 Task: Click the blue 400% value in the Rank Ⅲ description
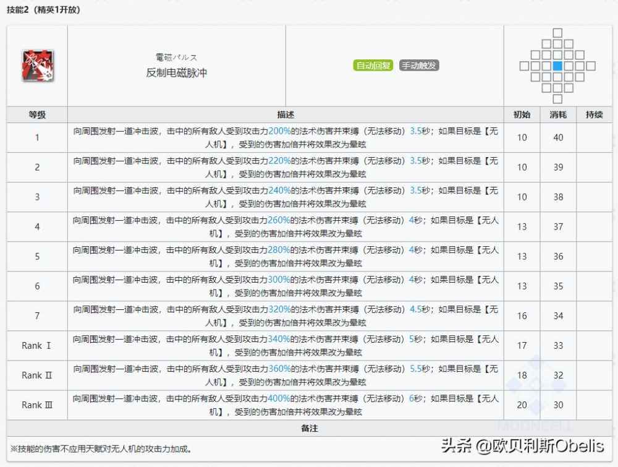click(279, 399)
